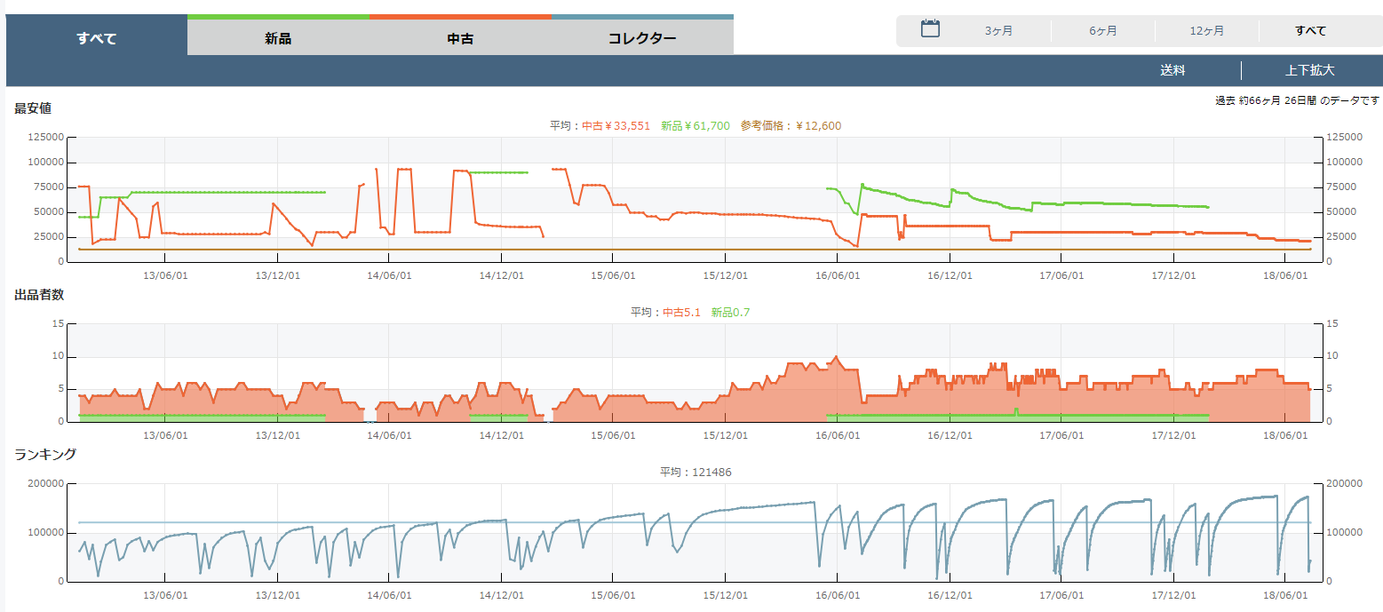The width and height of the screenshot is (1383, 612).
Task: Show the 12ヶ月 period range
Action: point(1206,31)
